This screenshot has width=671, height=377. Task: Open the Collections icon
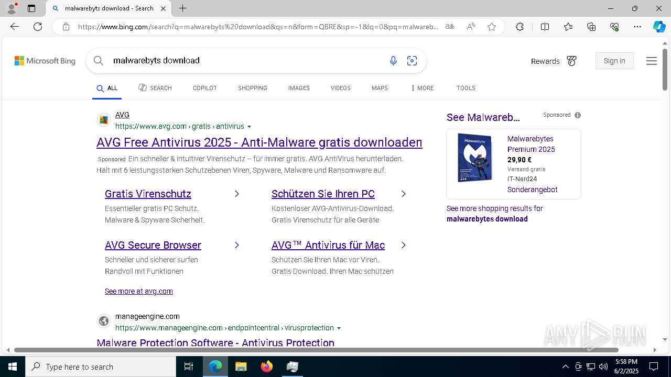click(591, 27)
